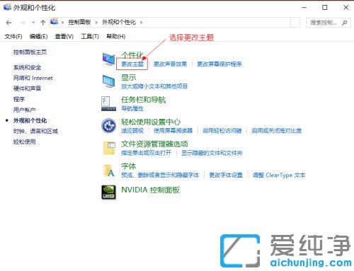Open 任务栏和导航 heading link

pyautogui.click(x=144, y=100)
